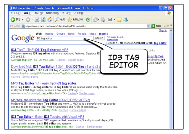Open the Preferences link

click(112, 40)
